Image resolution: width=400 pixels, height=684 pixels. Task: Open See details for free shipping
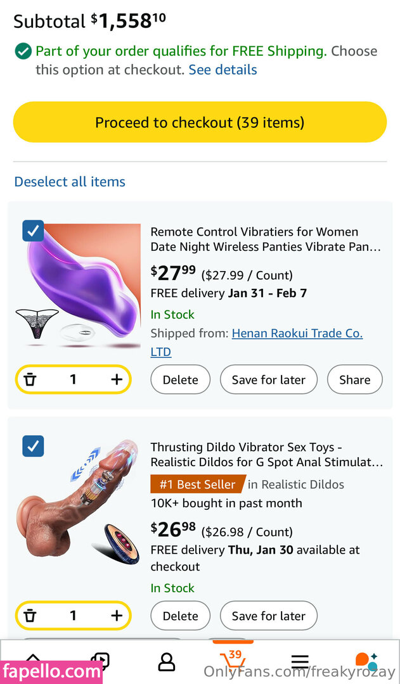tap(223, 70)
